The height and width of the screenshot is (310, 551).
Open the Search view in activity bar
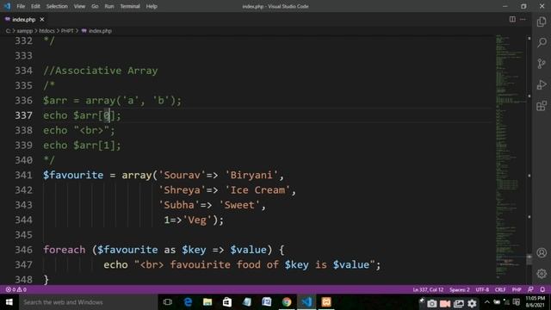click(x=542, y=42)
